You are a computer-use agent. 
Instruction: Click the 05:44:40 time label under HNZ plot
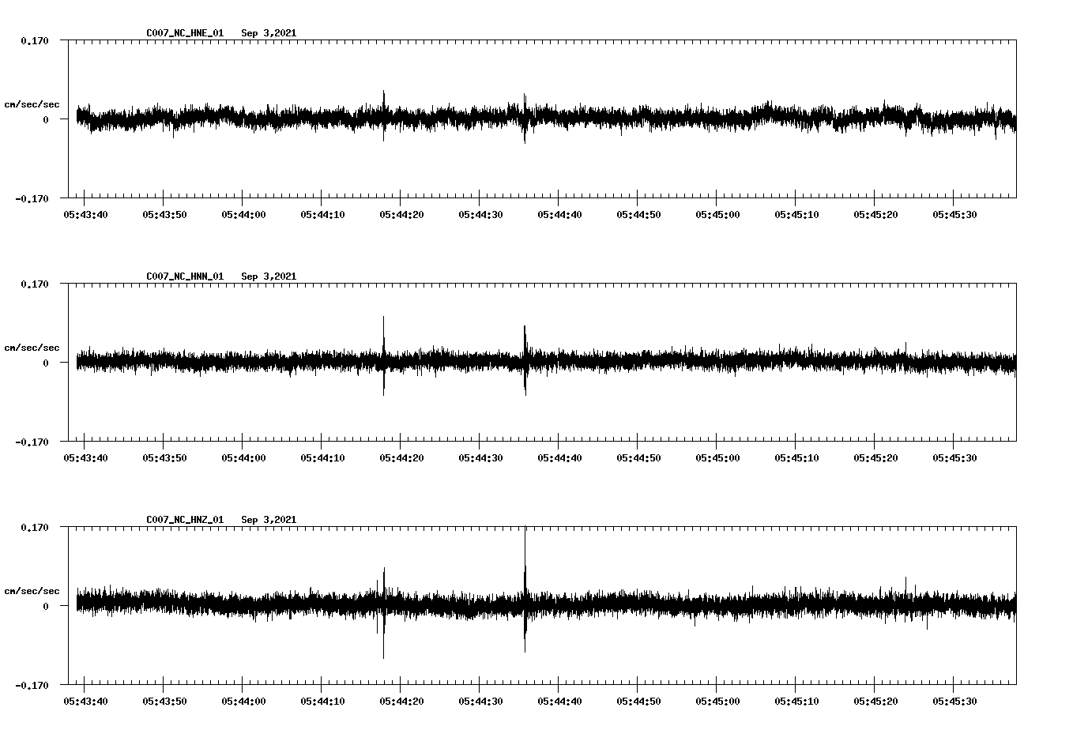click(559, 701)
